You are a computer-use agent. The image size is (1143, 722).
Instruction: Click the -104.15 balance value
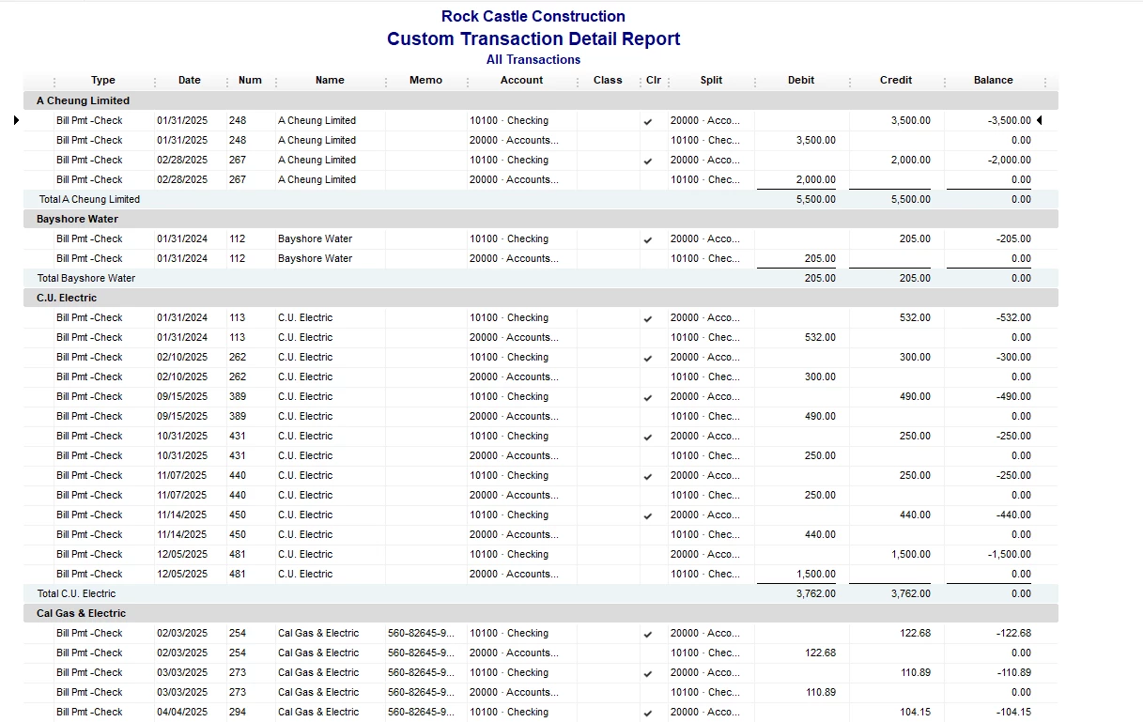tap(1013, 713)
